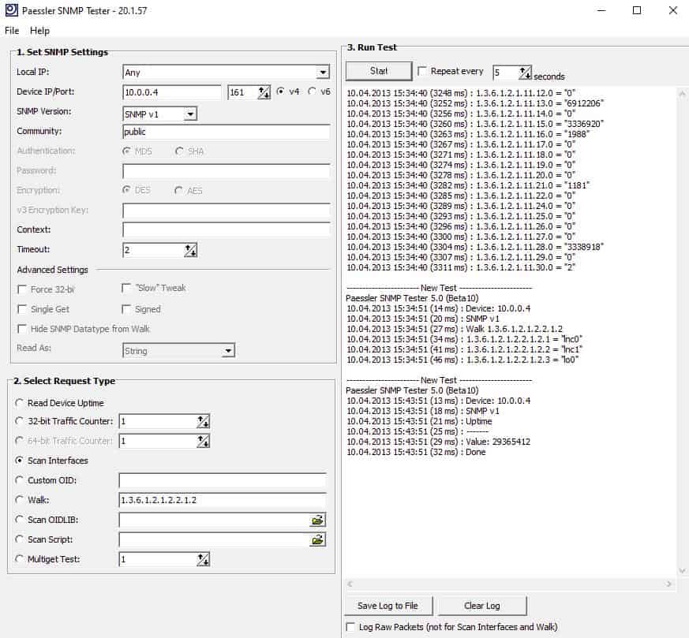689x638 pixels.
Task: Expand the Local IP dropdown
Action: (x=323, y=73)
